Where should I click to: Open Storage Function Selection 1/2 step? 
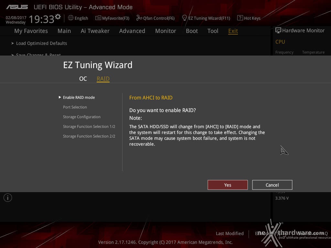pos(89,127)
